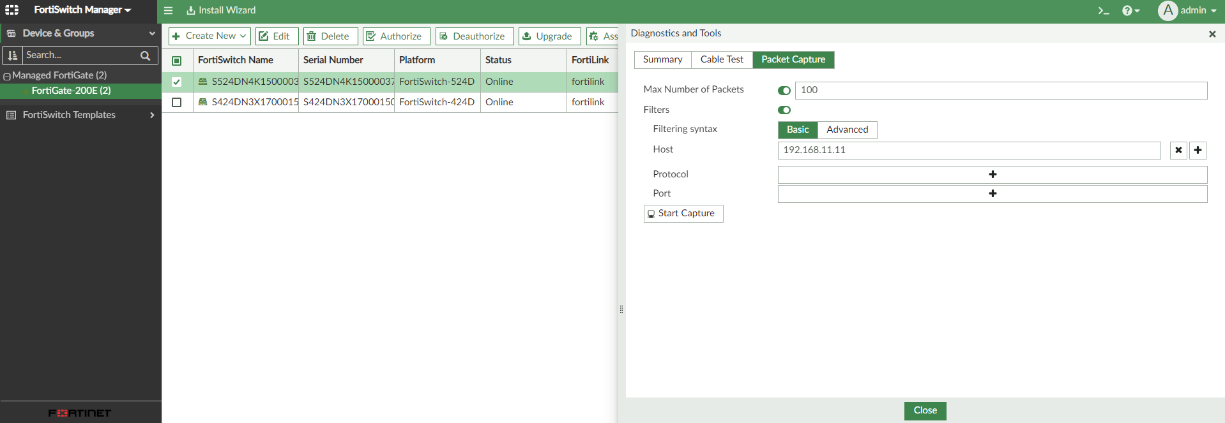Click the Fortinet logo in sidebar
Screen dimensions: 1225x423
(x=80, y=413)
